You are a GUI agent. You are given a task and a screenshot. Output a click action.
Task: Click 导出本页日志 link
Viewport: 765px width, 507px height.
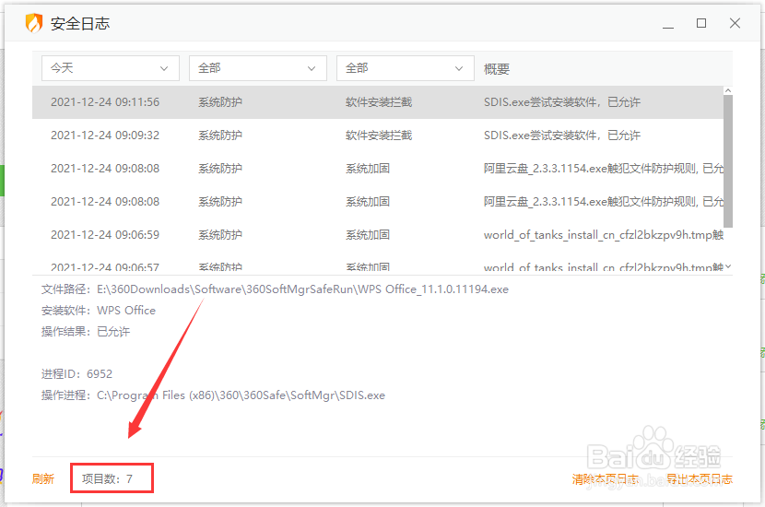click(700, 479)
